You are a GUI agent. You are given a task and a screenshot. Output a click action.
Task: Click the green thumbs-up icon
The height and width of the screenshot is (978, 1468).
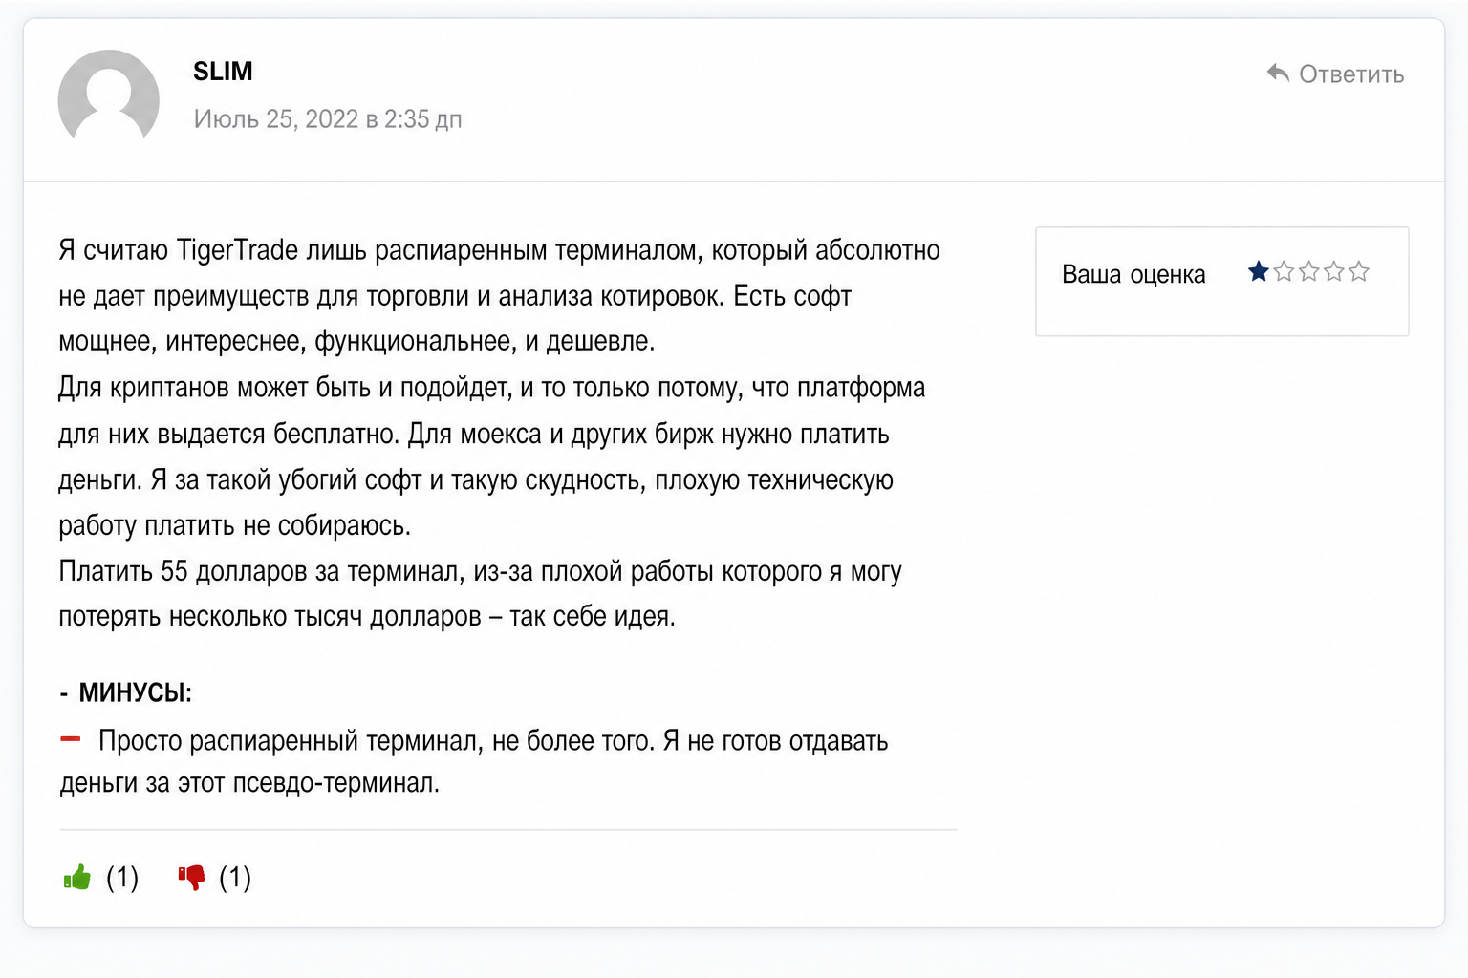[x=76, y=877]
